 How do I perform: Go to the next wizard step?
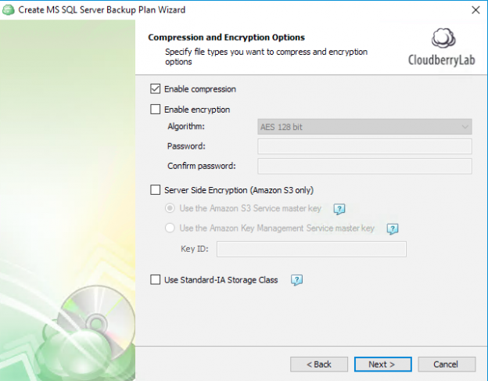[x=382, y=364]
